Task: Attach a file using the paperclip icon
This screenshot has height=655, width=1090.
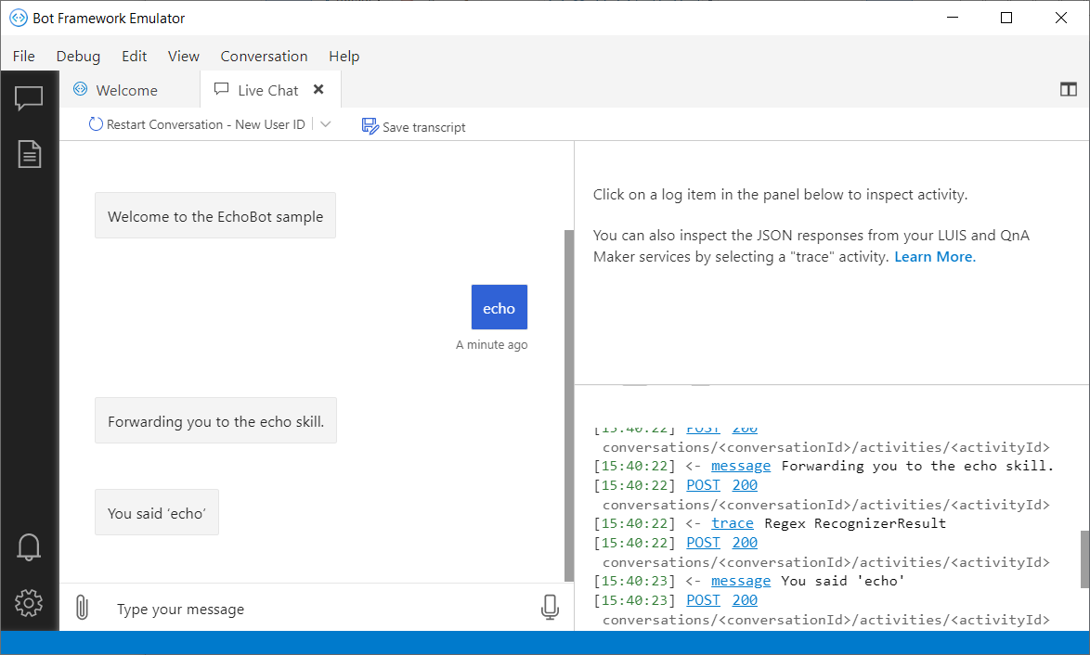Action: [82, 607]
